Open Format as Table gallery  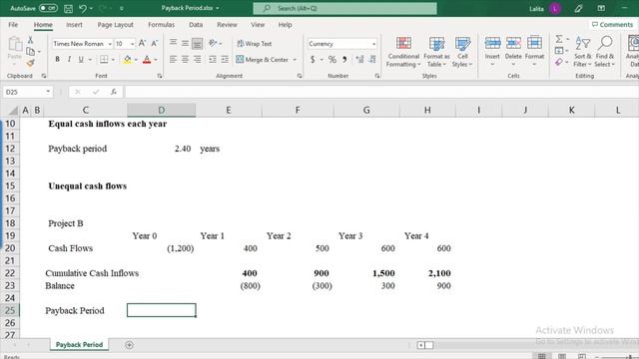pyautogui.click(x=437, y=52)
